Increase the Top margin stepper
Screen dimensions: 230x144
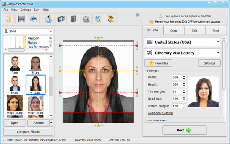(x=184, y=91)
